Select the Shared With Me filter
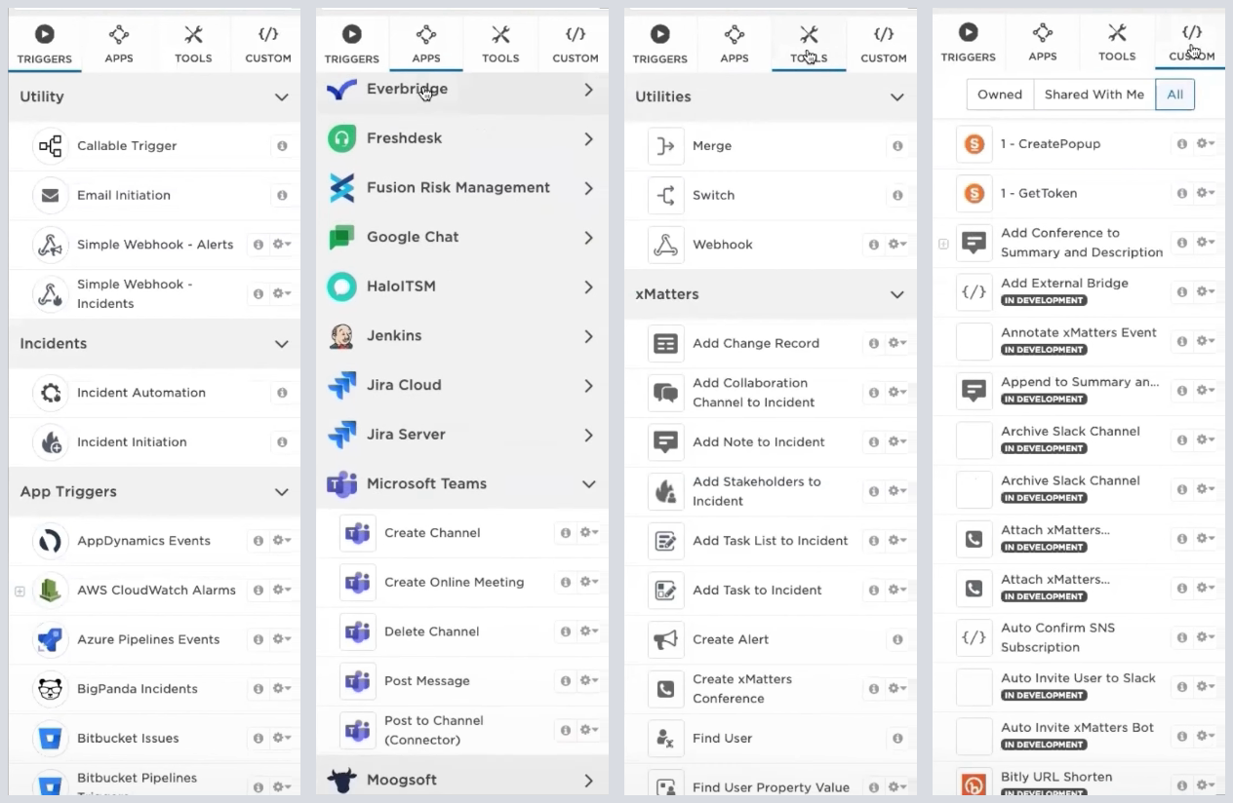1233x803 pixels. coord(1094,95)
